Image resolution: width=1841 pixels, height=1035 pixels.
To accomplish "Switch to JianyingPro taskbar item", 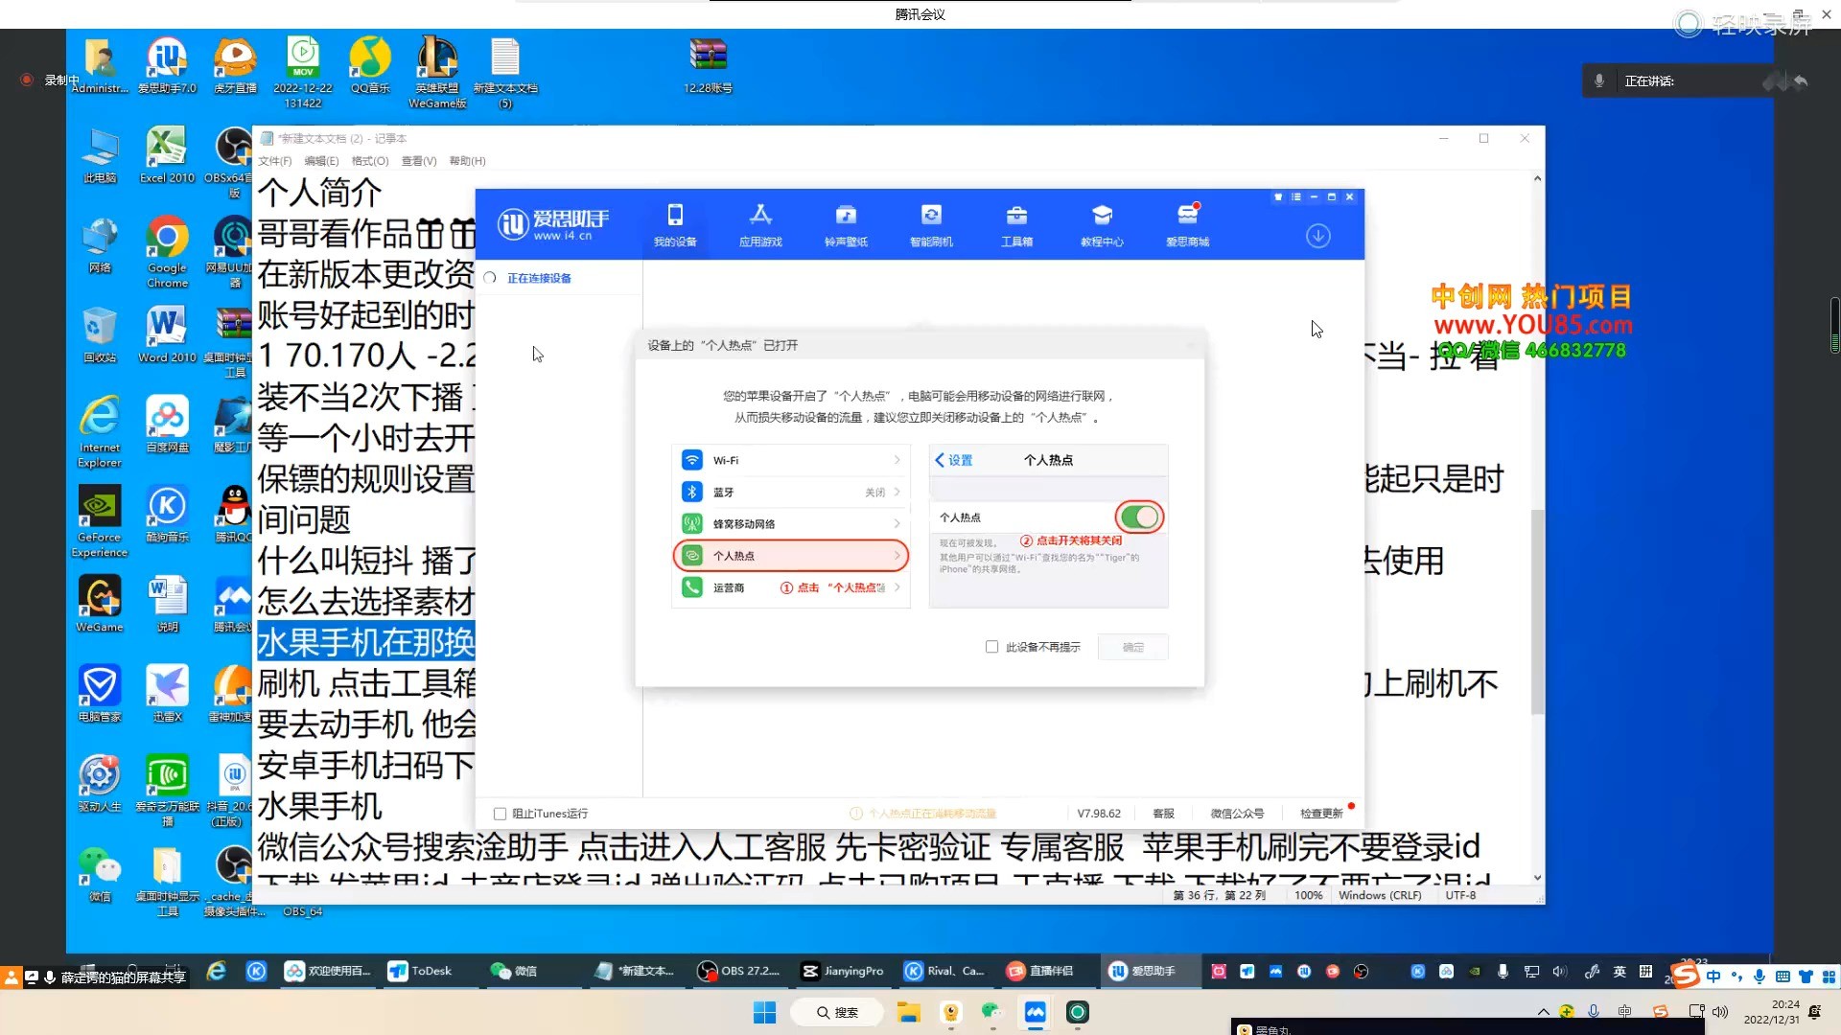I will pos(842,971).
